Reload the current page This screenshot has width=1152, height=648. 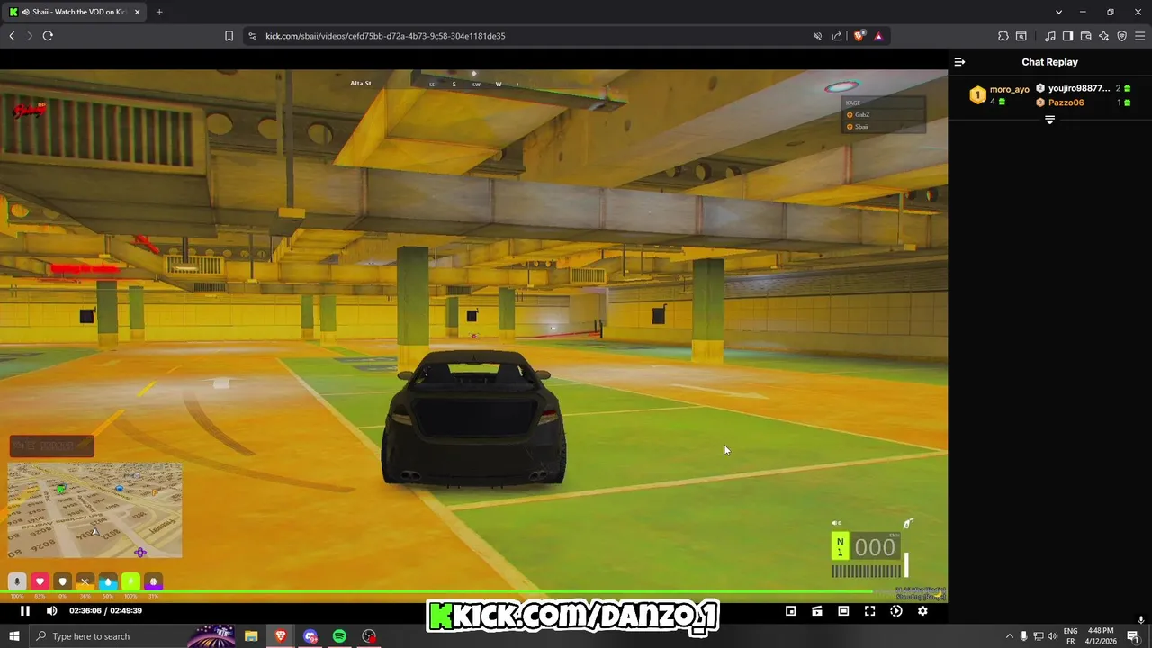(x=48, y=36)
